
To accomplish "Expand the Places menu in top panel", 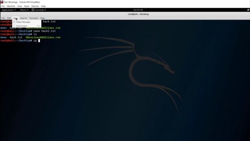I will [x=24, y=10].
